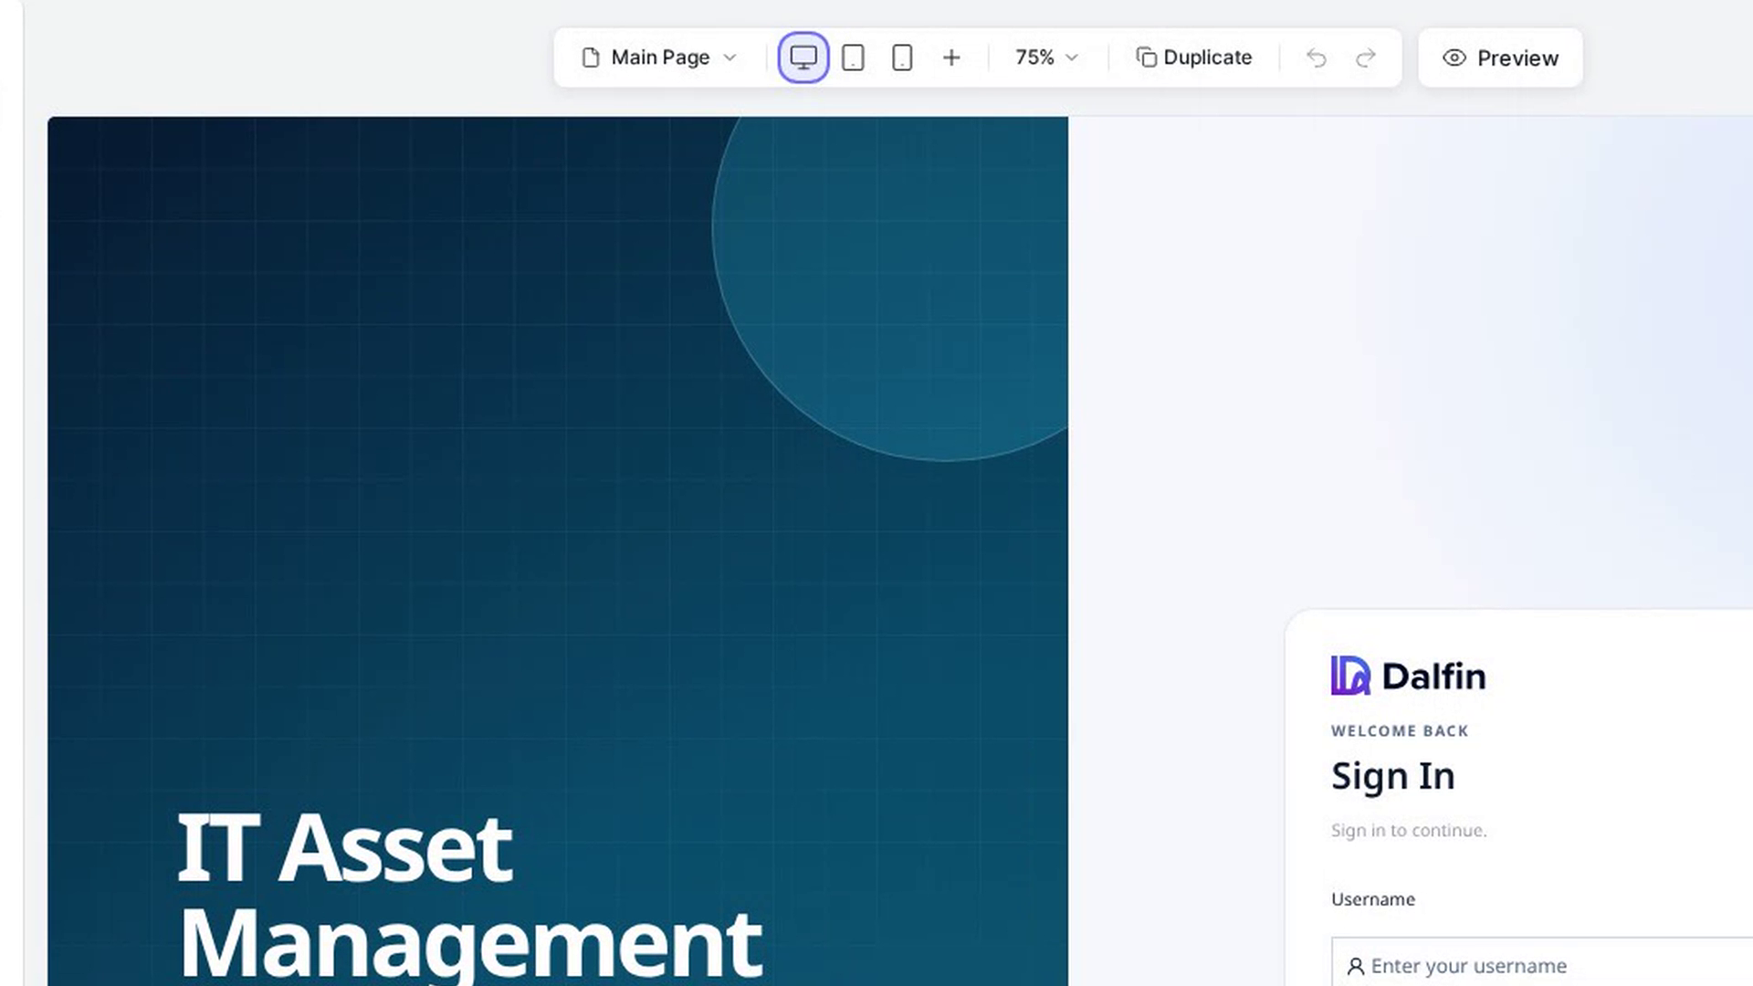Focus the Enter your username field
This screenshot has height=986, width=1753.
(1542, 962)
